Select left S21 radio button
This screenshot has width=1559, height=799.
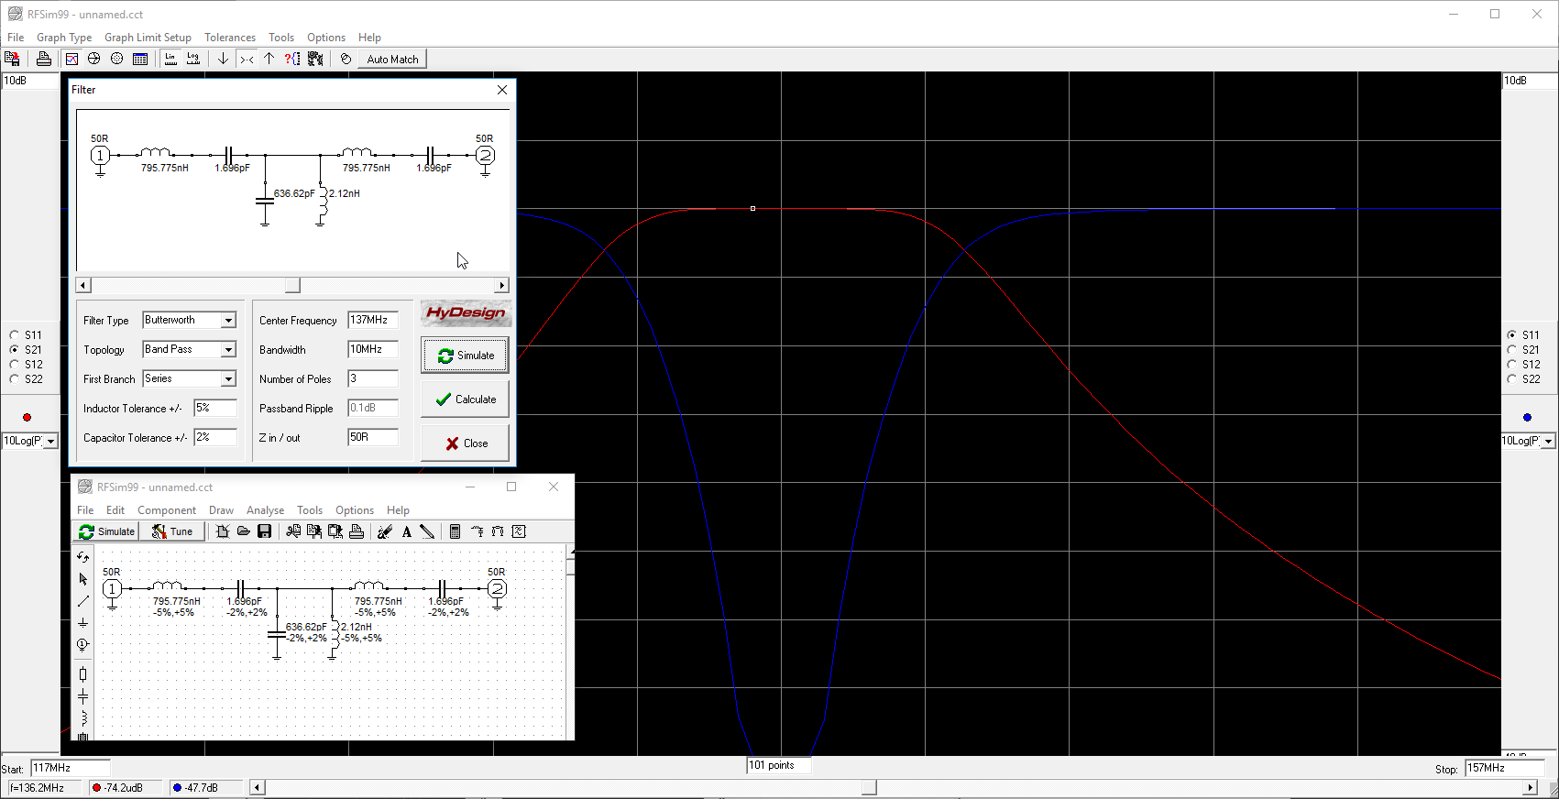click(15, 350)
